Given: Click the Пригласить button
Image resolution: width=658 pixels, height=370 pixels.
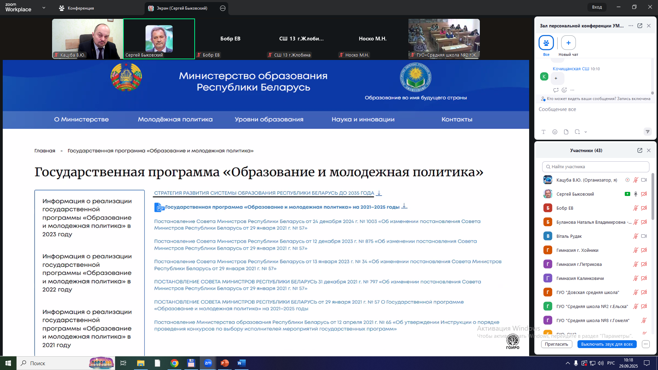Looking at the screenshot, I should pos(557,344).
